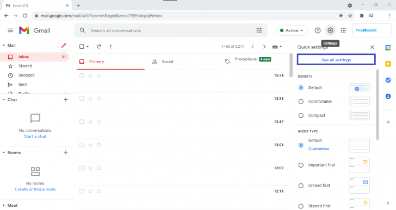The image size is (396, 210).
Task: Select Unread first inbox type
Action: pyautogui.click(x=301, y=186)
